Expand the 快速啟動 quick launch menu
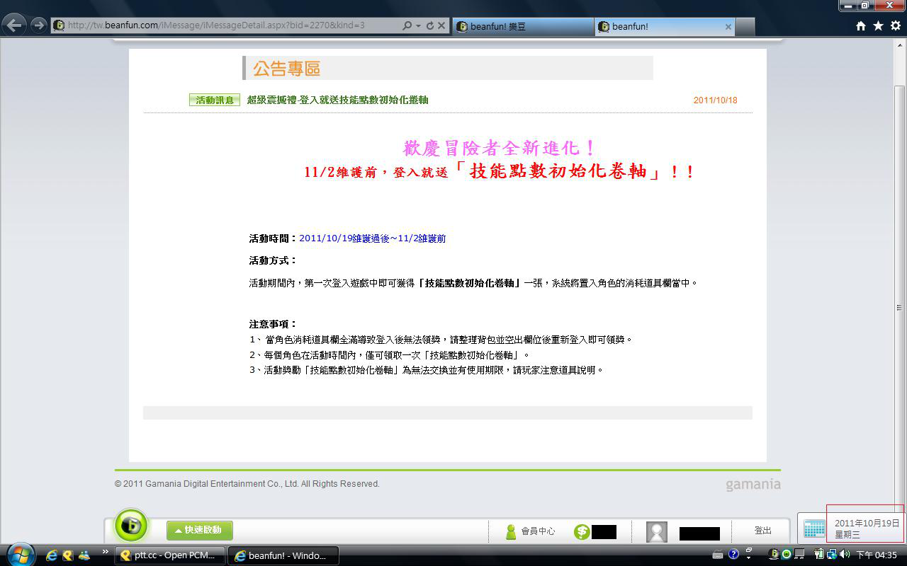907x566 pixels. (x=199, y=530)
